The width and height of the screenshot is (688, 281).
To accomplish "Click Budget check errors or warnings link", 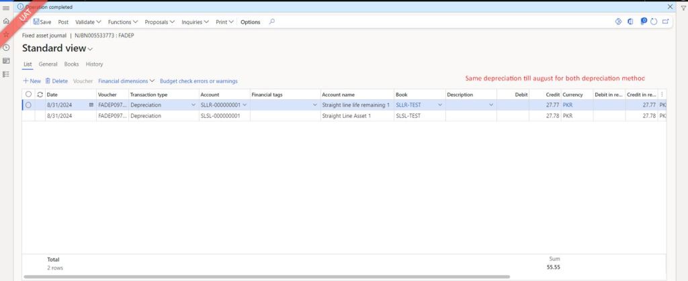I will click(198, 81).
